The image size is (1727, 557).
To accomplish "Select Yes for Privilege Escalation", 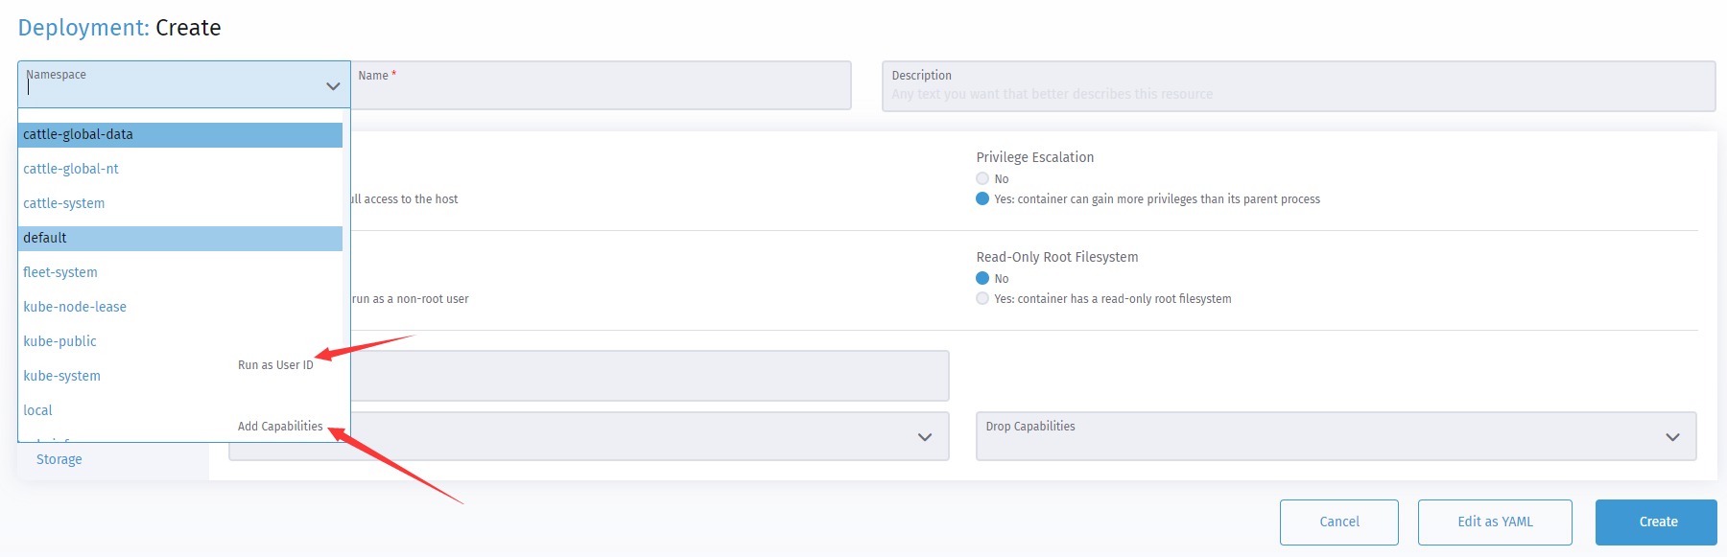I will [982, 198].
